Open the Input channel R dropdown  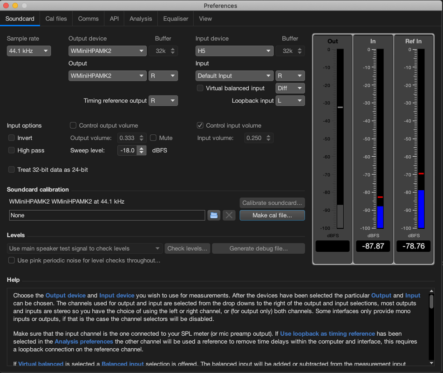click(290, 76)
